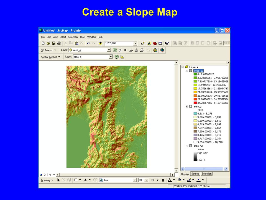Select the slope_10 layer name
The image size is (266, 200).
(x=198, y=71)
